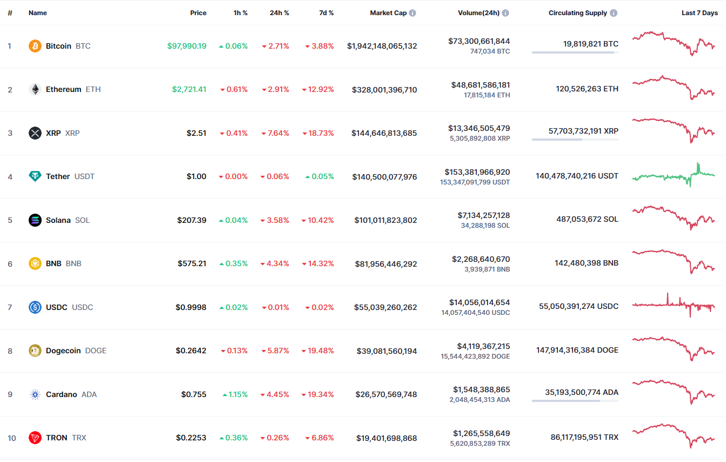
Task: Open Bitcoin's last 7 days sparkline chart
Action: pos(674,43)
